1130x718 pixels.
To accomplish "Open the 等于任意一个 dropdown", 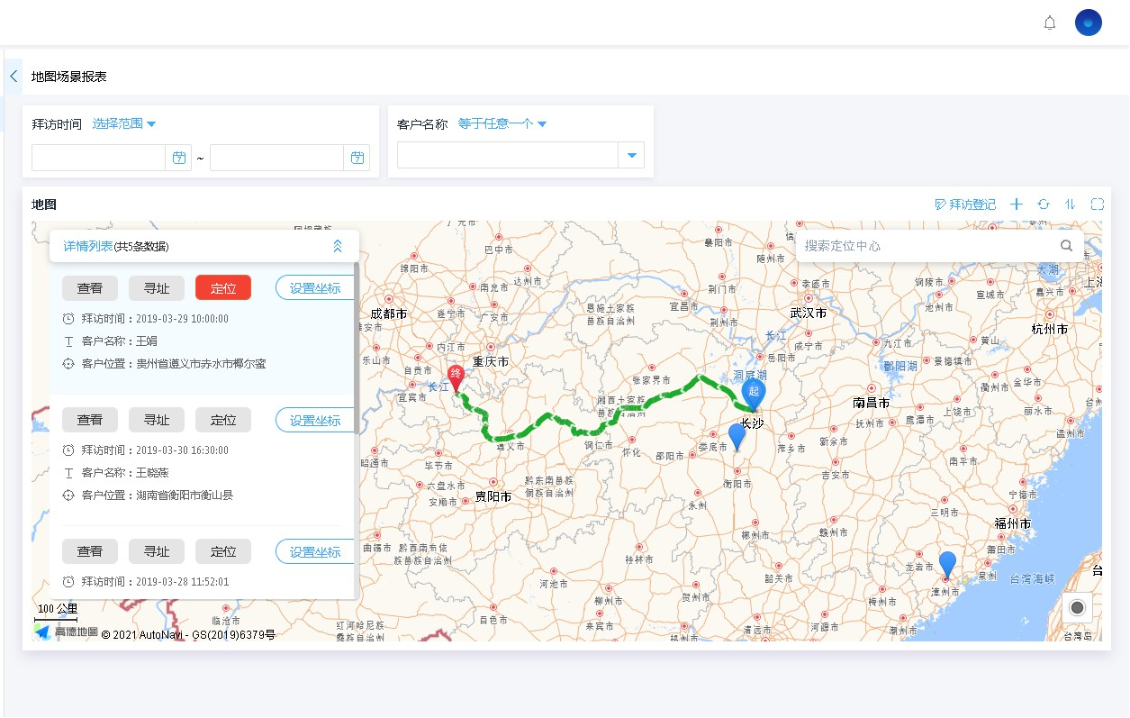I will click(502, 124).
